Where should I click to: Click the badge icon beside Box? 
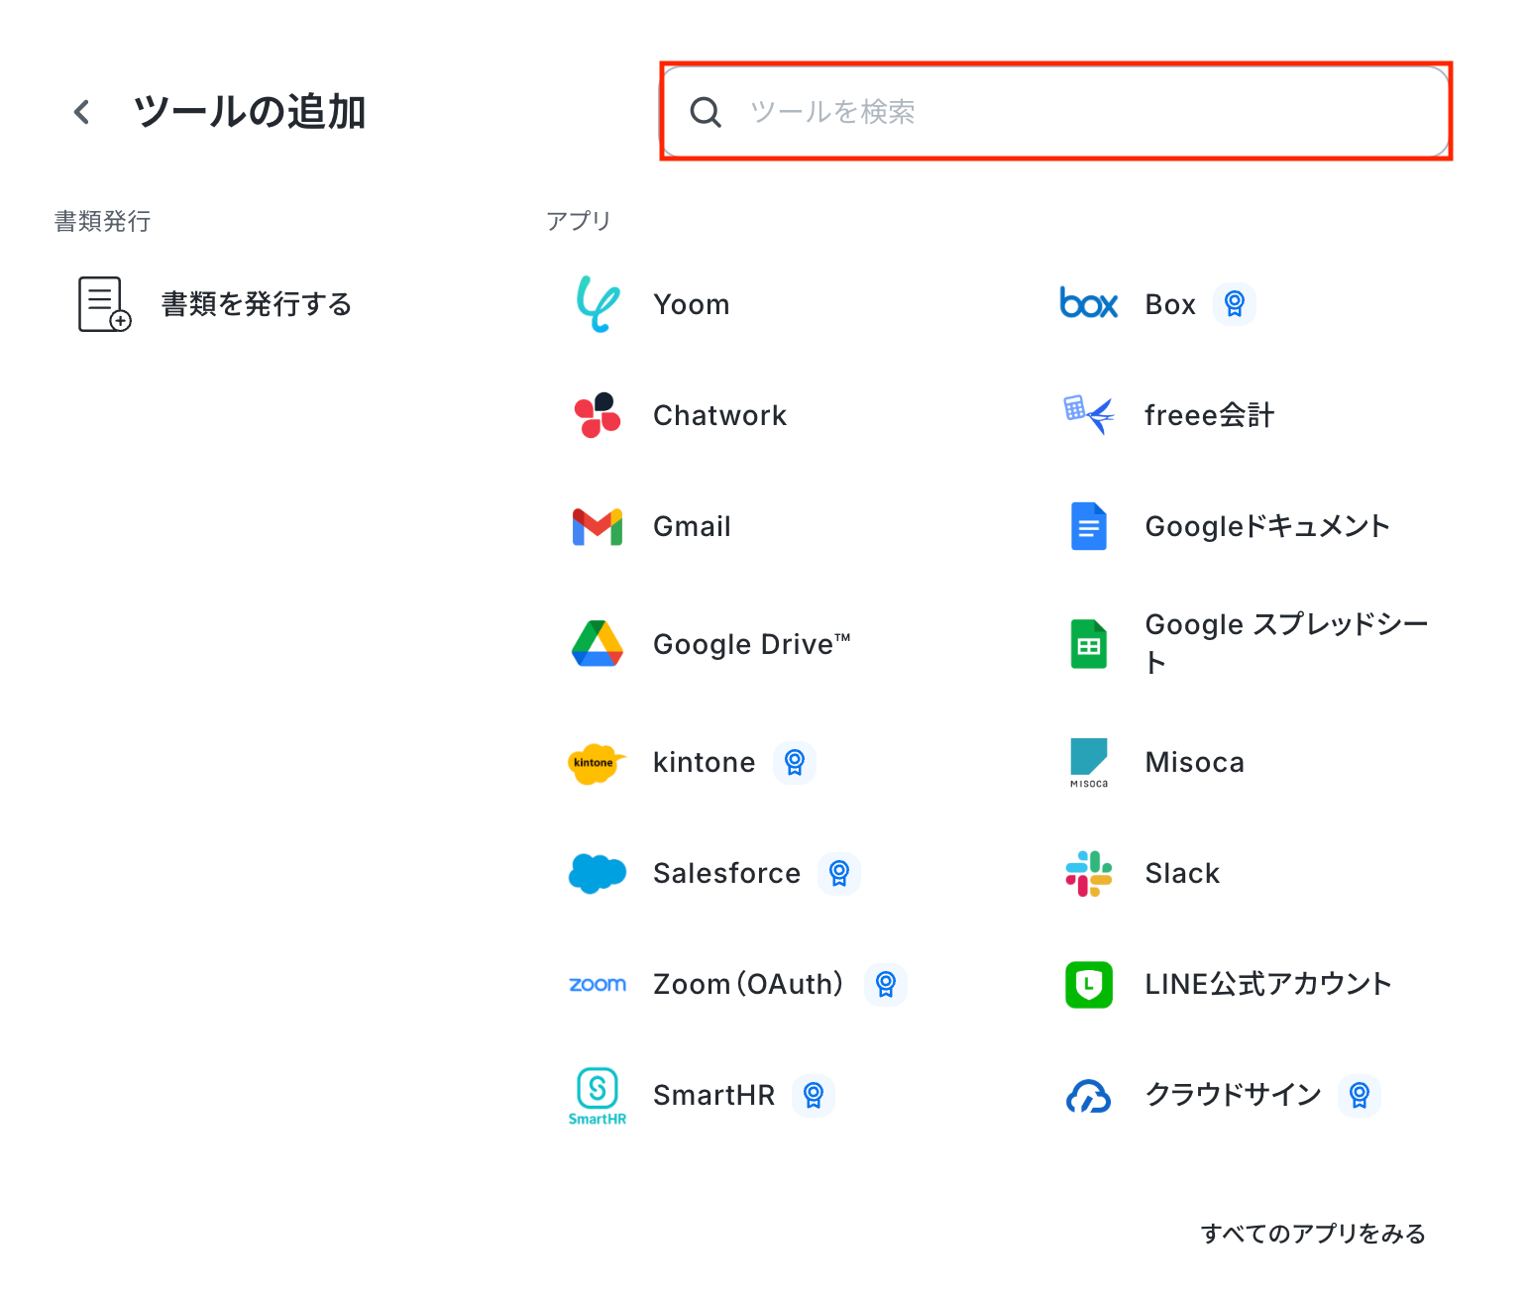tap(1235, 304)
